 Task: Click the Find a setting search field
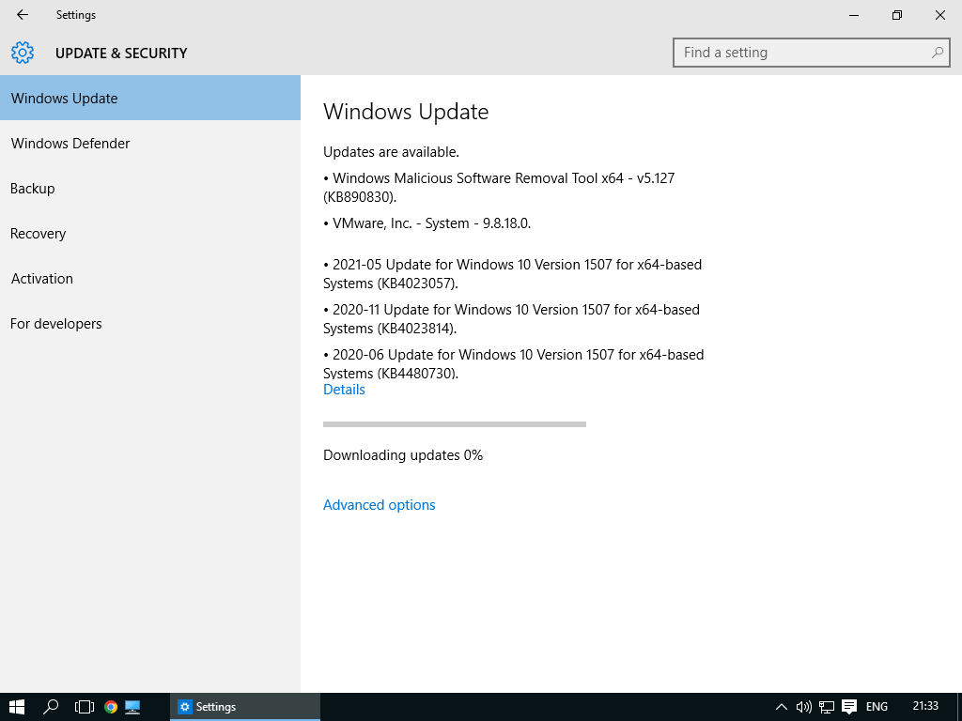799,53
